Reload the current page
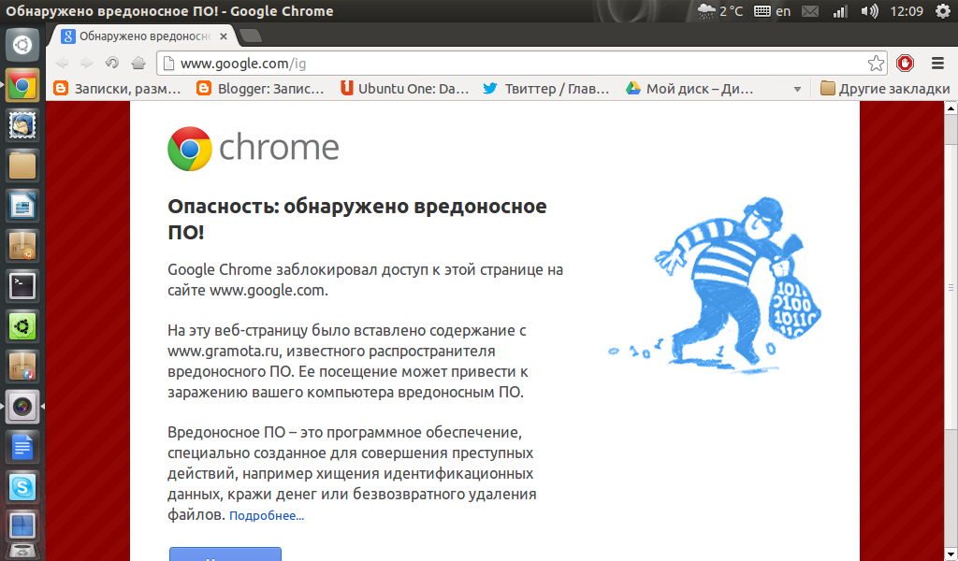Screen dimensions: 958x561 112,63
